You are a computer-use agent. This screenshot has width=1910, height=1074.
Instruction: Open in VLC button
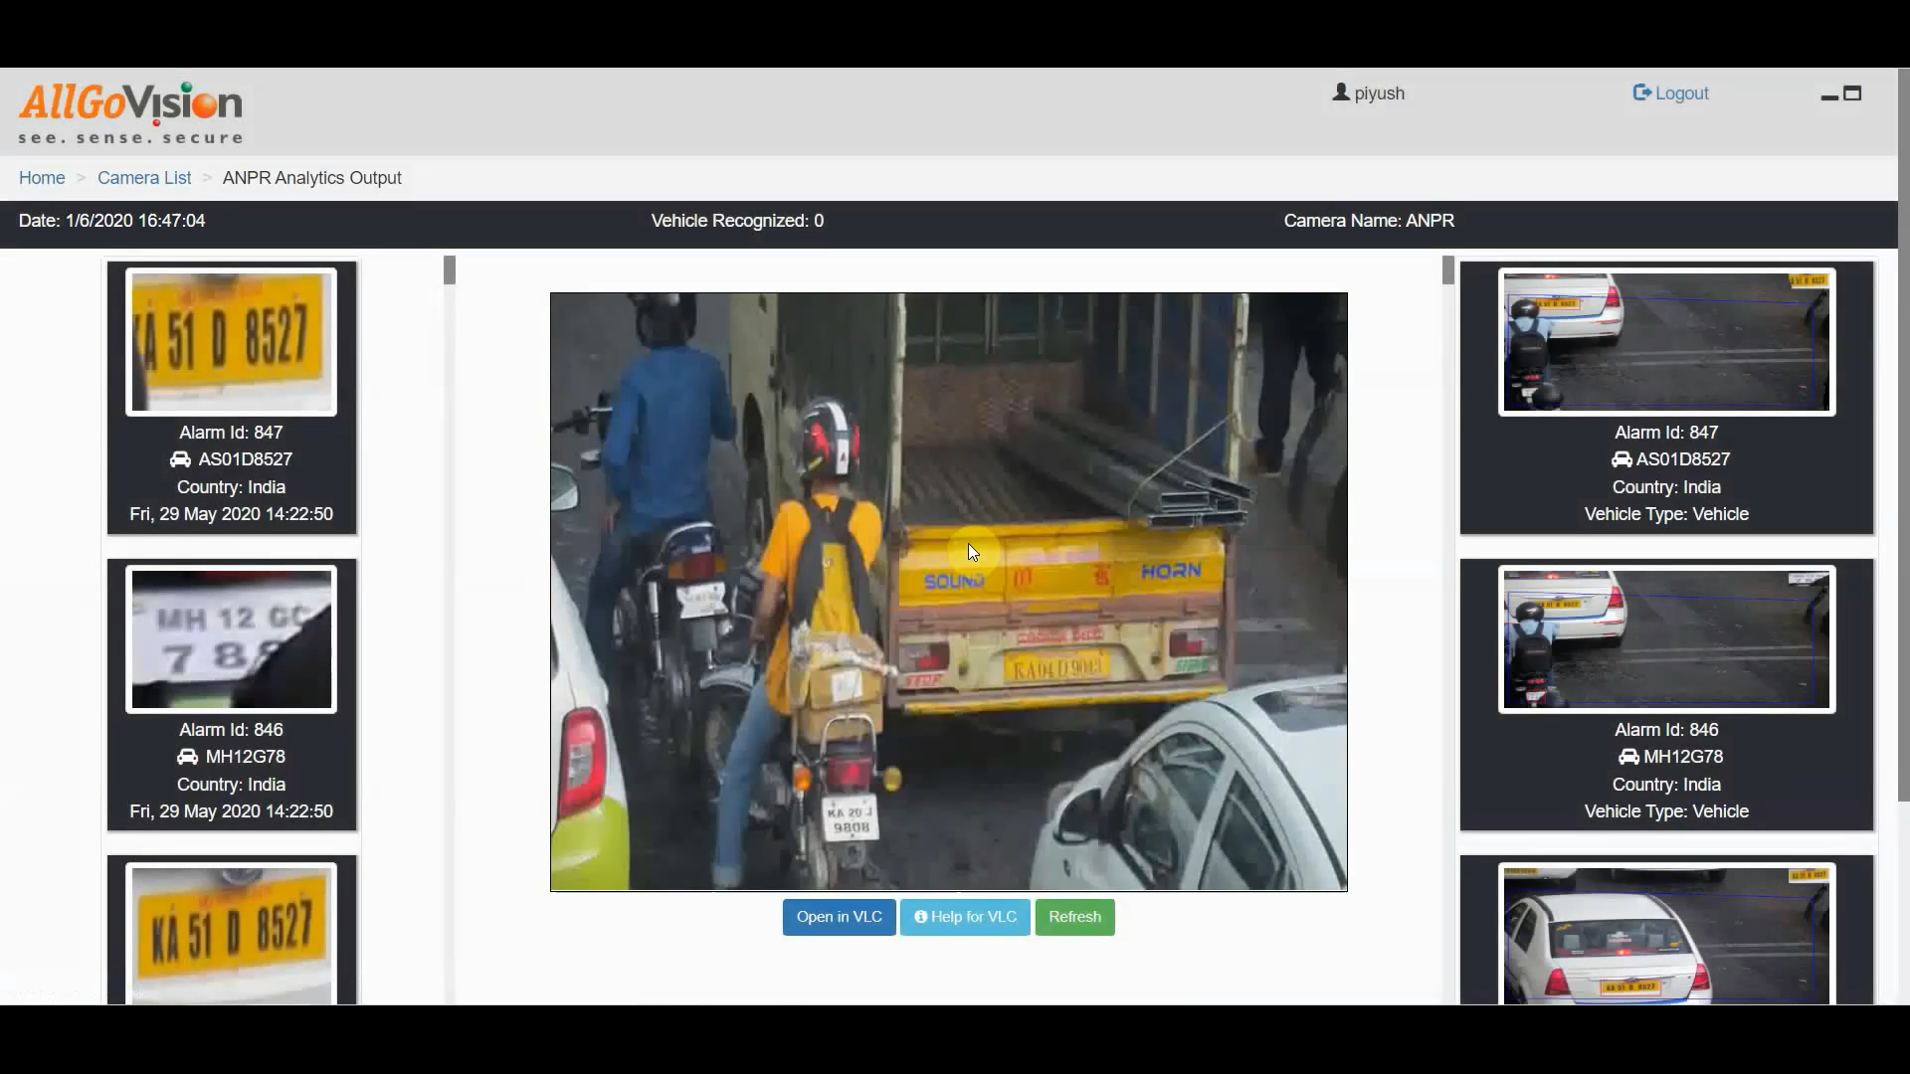tap(839, 917)
